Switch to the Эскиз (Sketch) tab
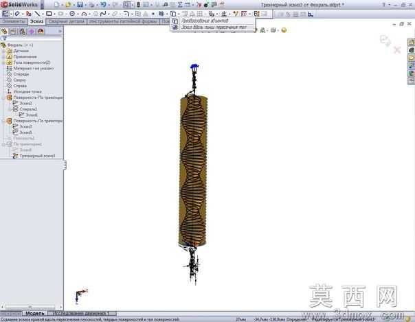The height and width of the screenshot is (322, 415). (x=36, y=21)
